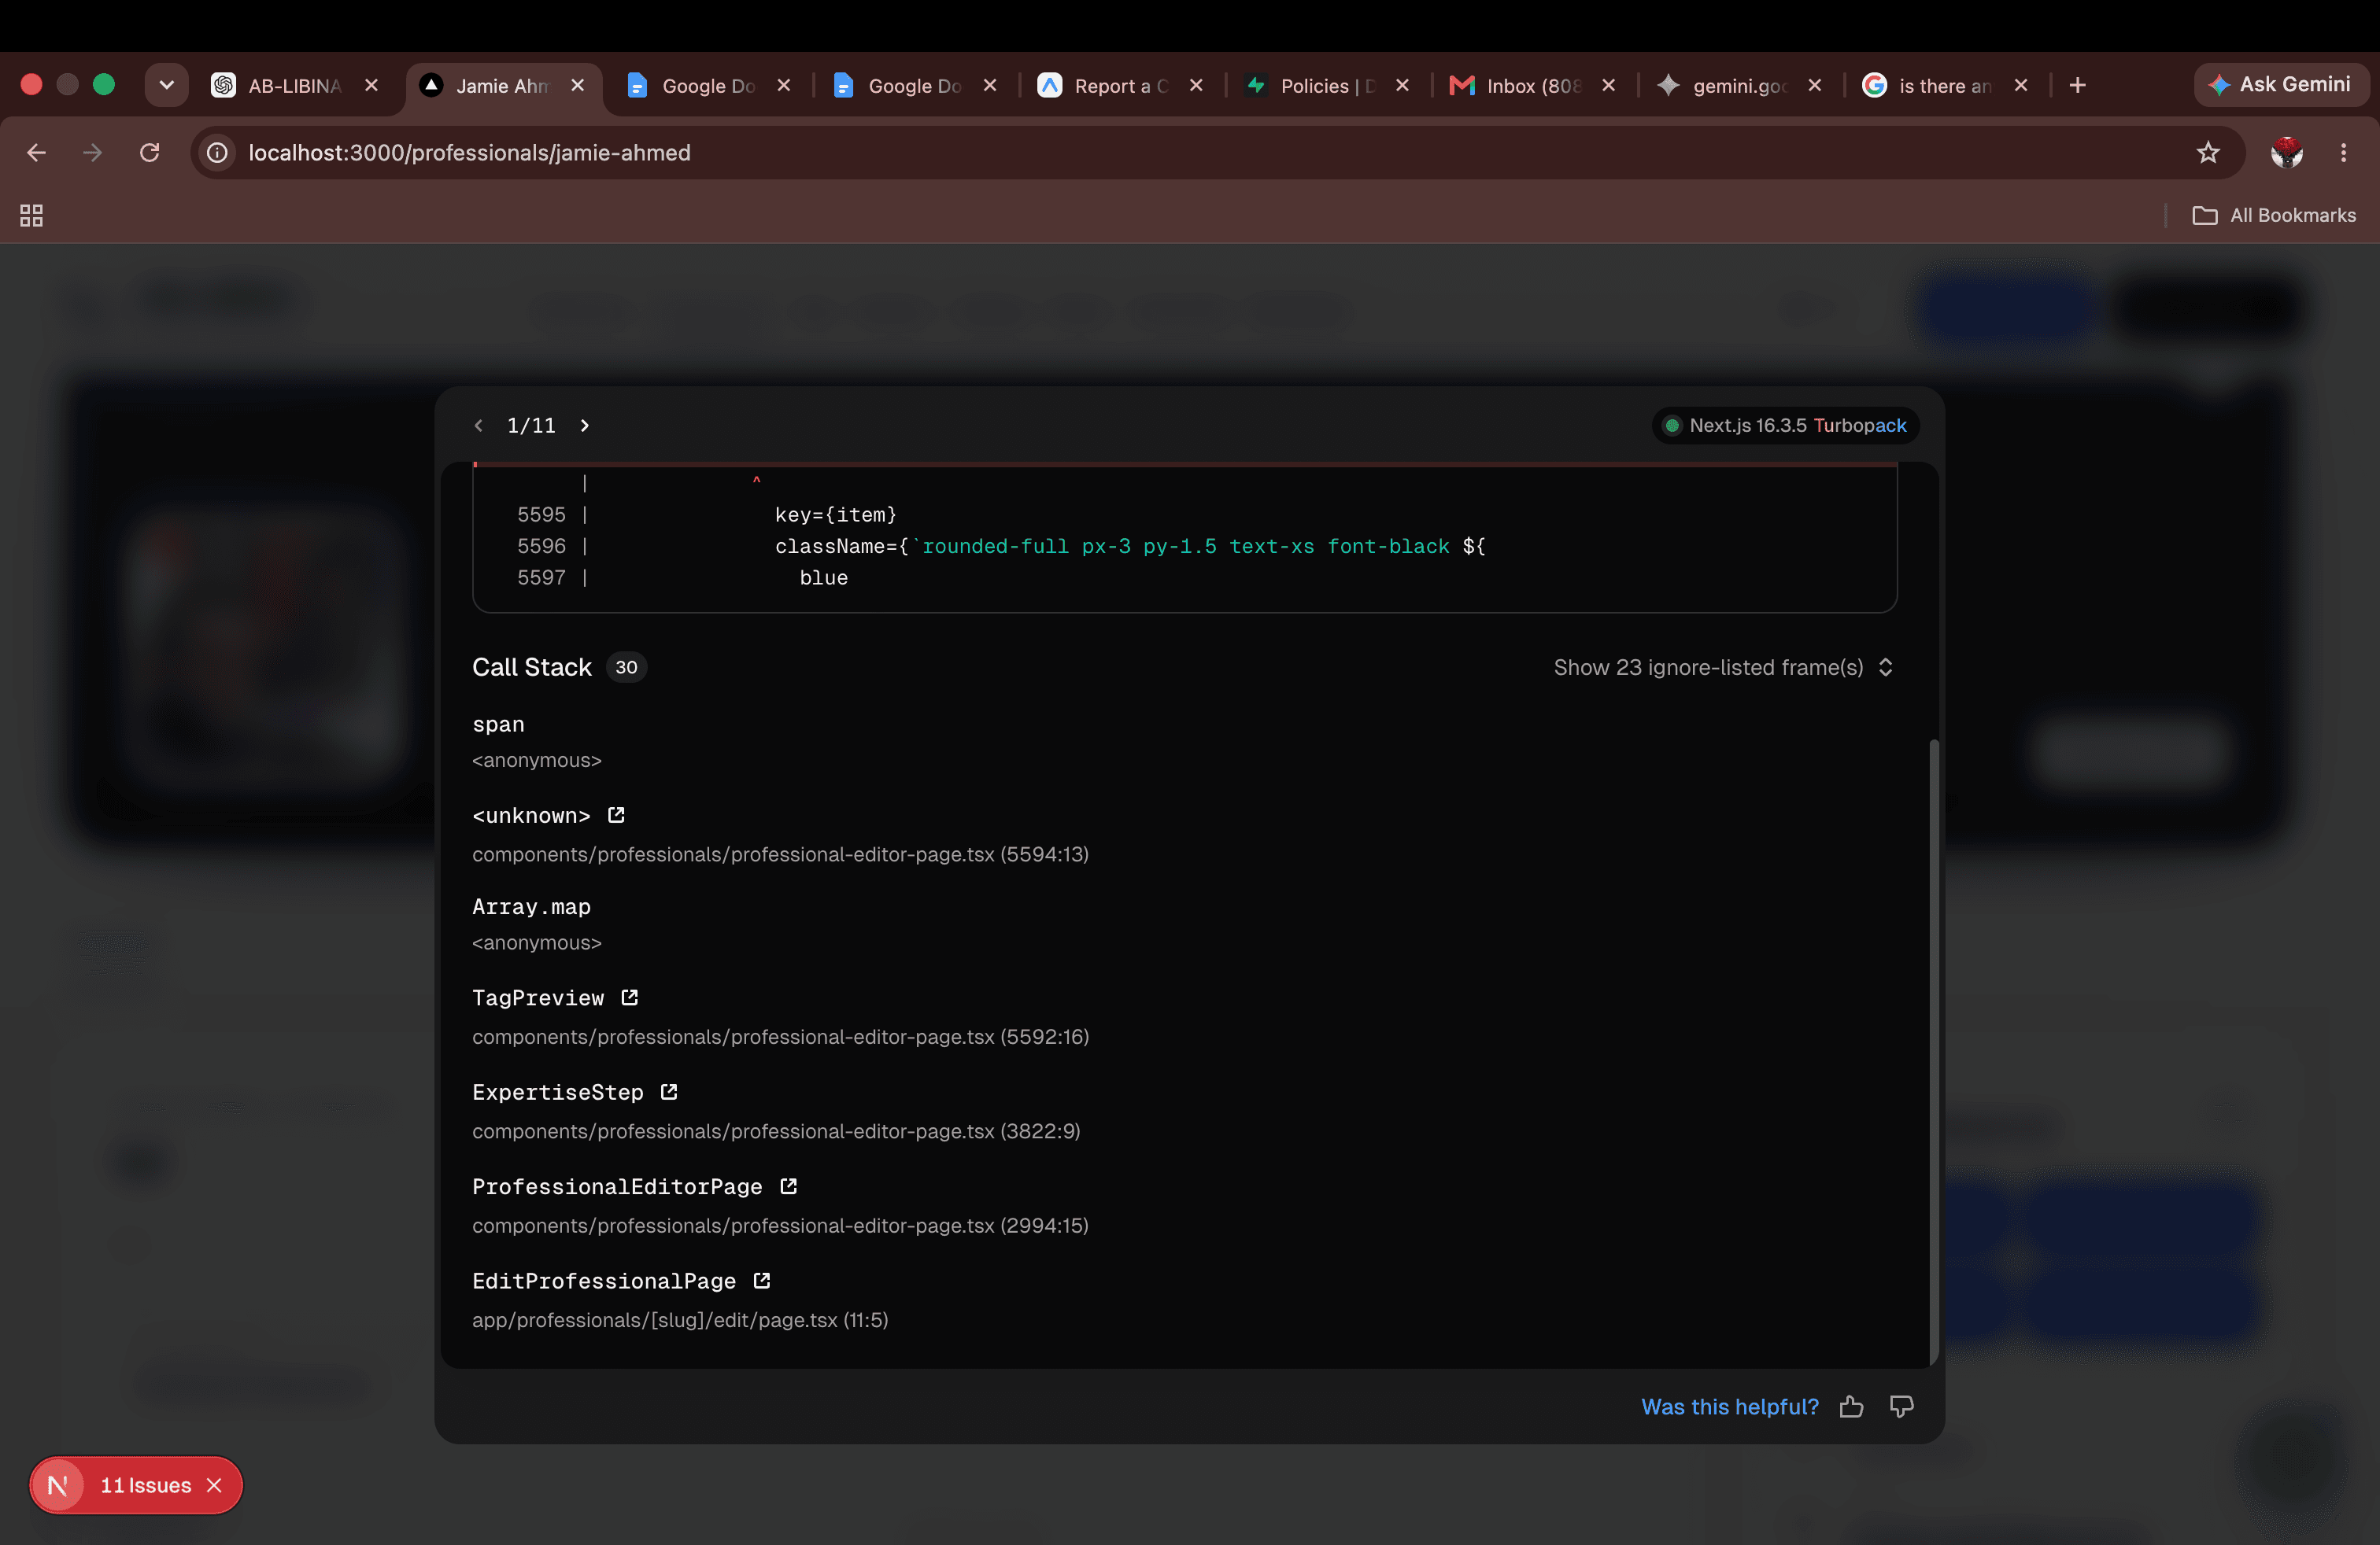
Task: Click the Next.js 16.3.5 Turbopack badge
Action: 1785,426
